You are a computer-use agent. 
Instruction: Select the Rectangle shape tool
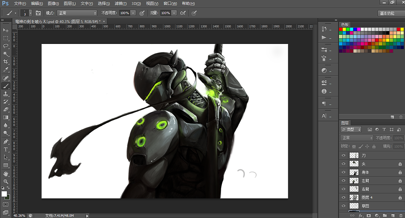[6, 165]
